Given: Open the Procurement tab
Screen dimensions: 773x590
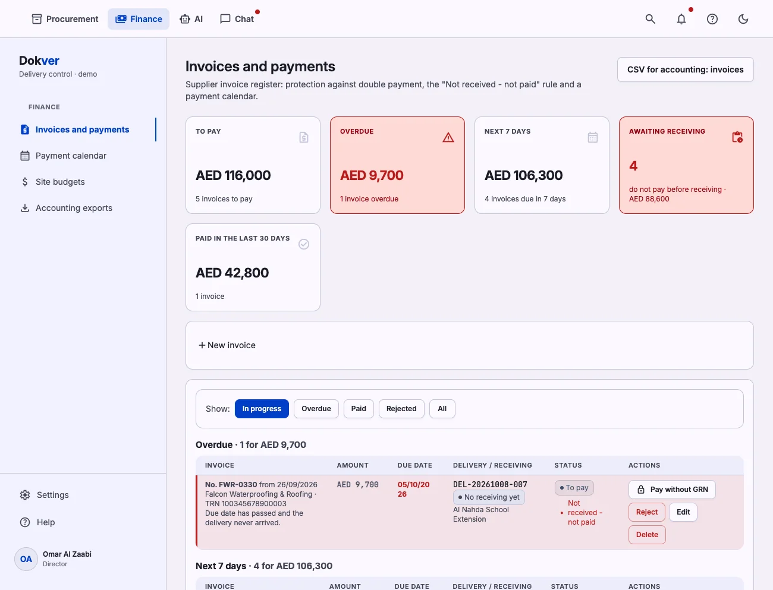Looking at the screenshot, I should click(65, 19).
